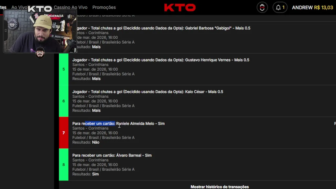The width and height of the screenshot is (336, 189).
Task: Click Resultado: Não under Raniele bet
Action: pyautogui.click(x=86, y=142)
